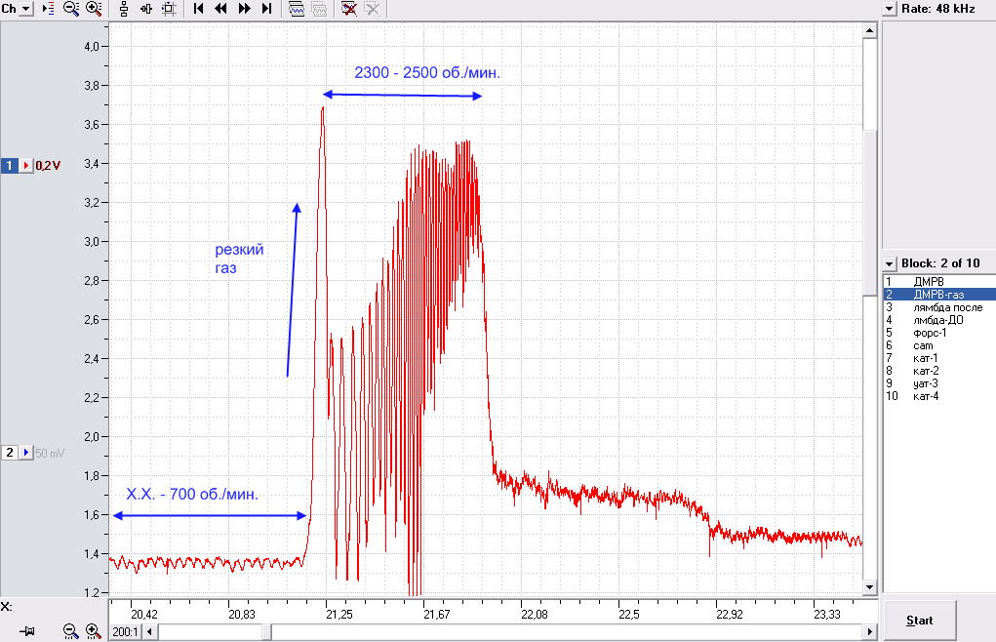This screenshot has width=996, height=642.
Task: Step forward with the fast-forward button
Action: tap(244, 9)
